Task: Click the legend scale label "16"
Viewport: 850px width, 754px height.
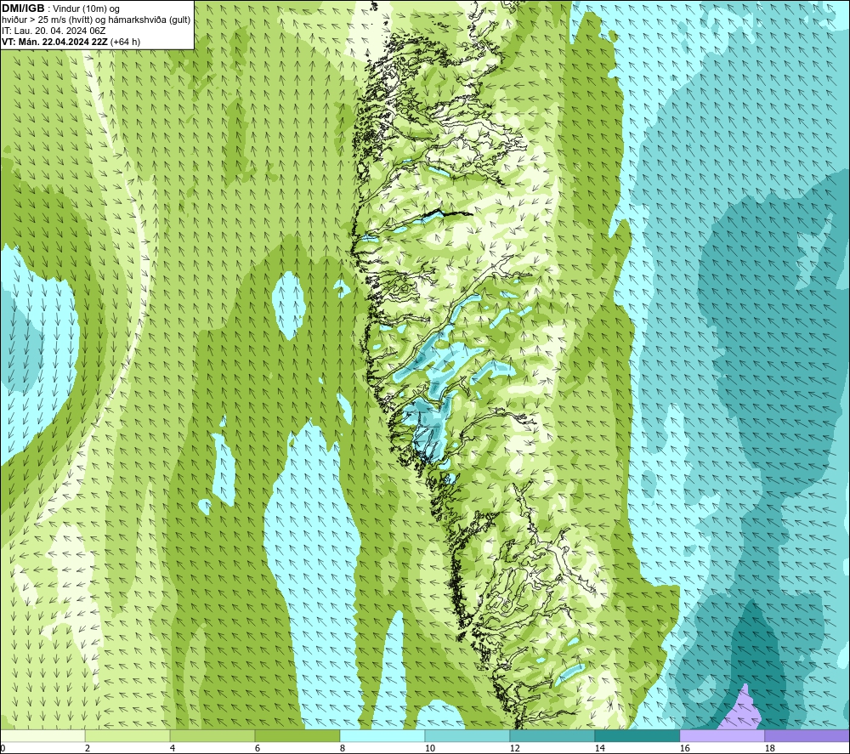Action: 684,748
